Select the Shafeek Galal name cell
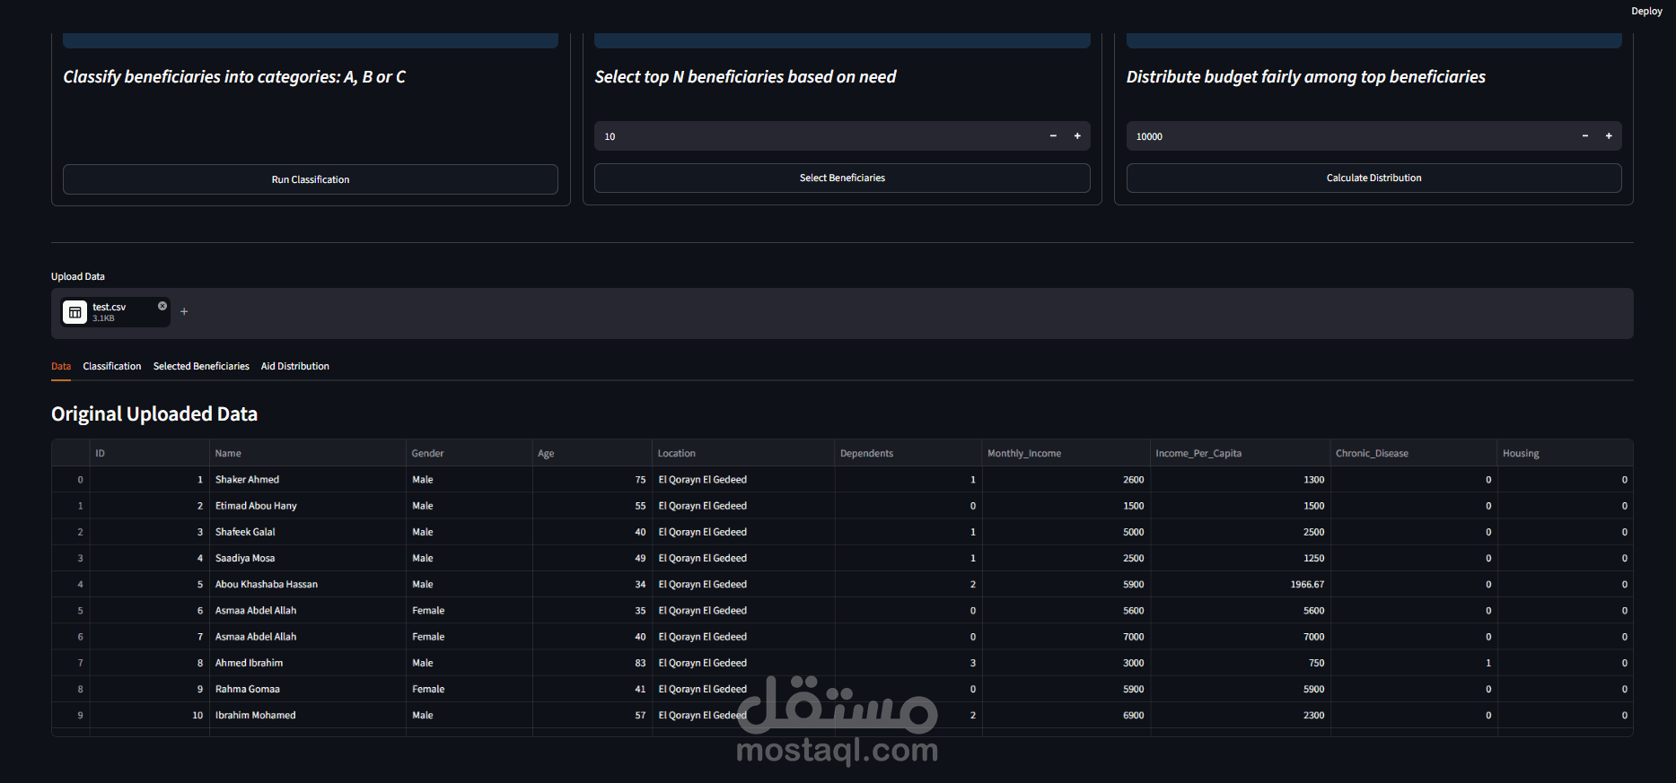The width and height of the screenshot is (1676, 783). (308, 531)
